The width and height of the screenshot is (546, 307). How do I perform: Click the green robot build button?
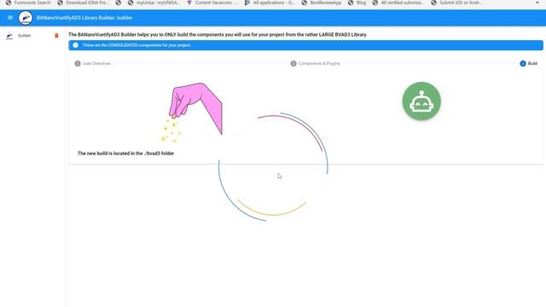pos(421,101)
